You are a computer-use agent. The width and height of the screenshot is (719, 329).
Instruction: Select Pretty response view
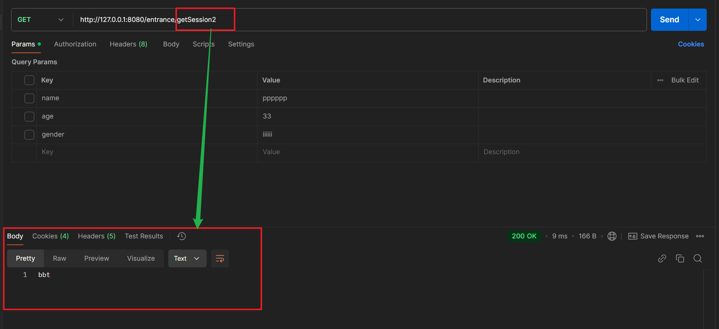pyautogui.click(x=25, y=258)
